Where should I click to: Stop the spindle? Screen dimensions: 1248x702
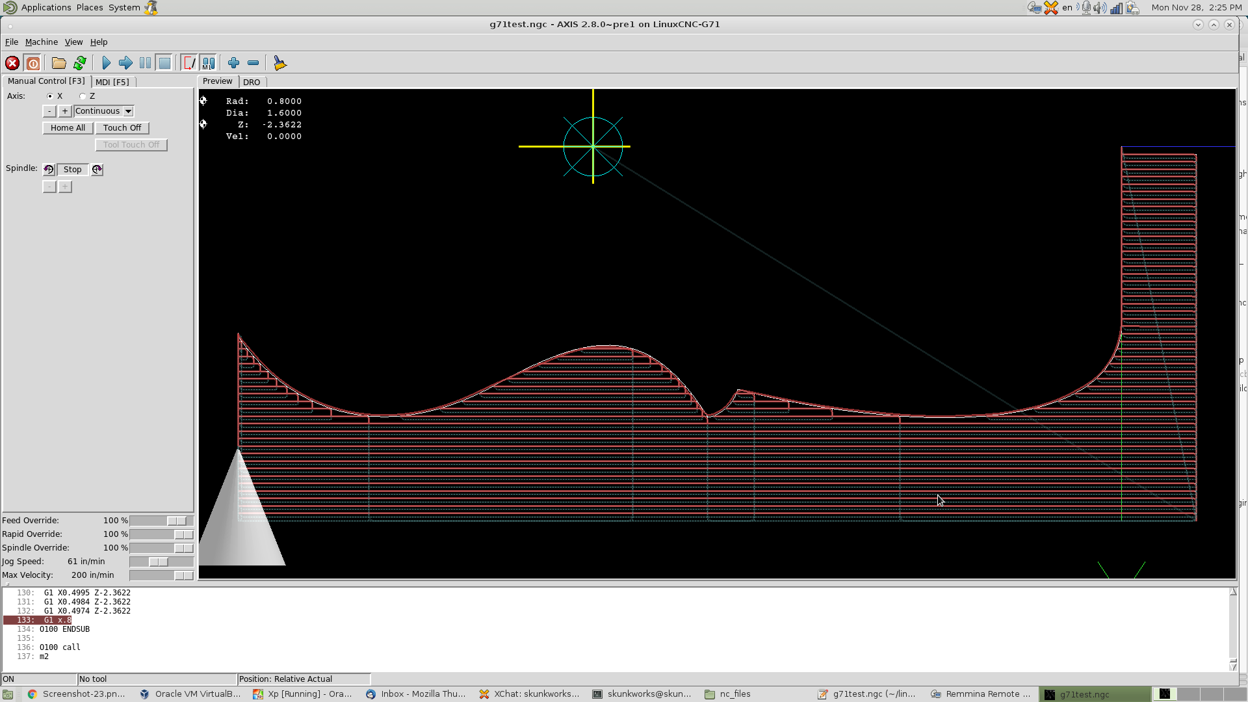tap(73, 170)
